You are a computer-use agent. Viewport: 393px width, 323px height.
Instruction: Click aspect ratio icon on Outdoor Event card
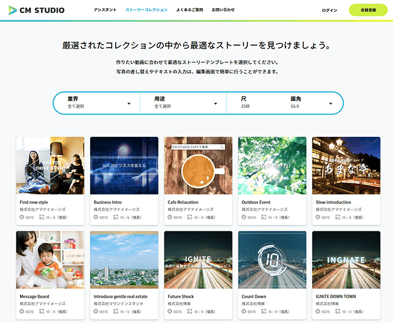pos(264,217)
